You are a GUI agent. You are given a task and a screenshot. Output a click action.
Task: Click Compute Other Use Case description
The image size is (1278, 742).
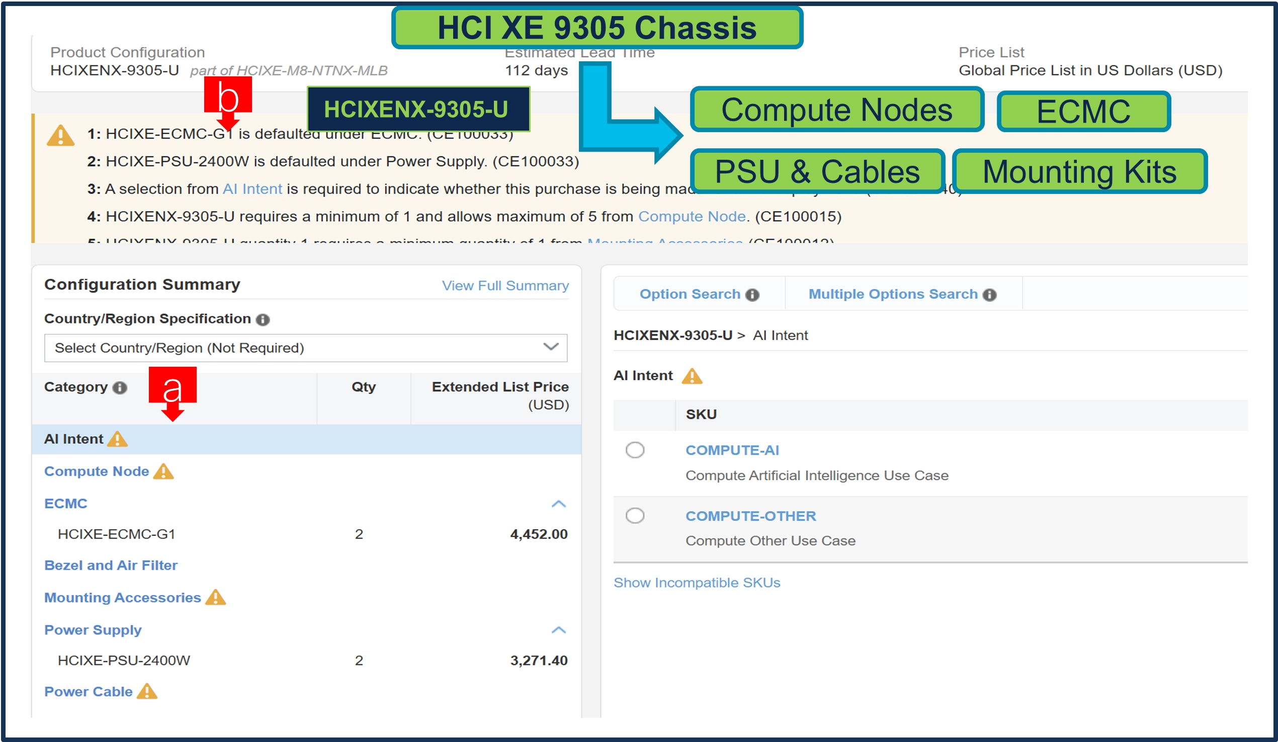click(771, 542)
